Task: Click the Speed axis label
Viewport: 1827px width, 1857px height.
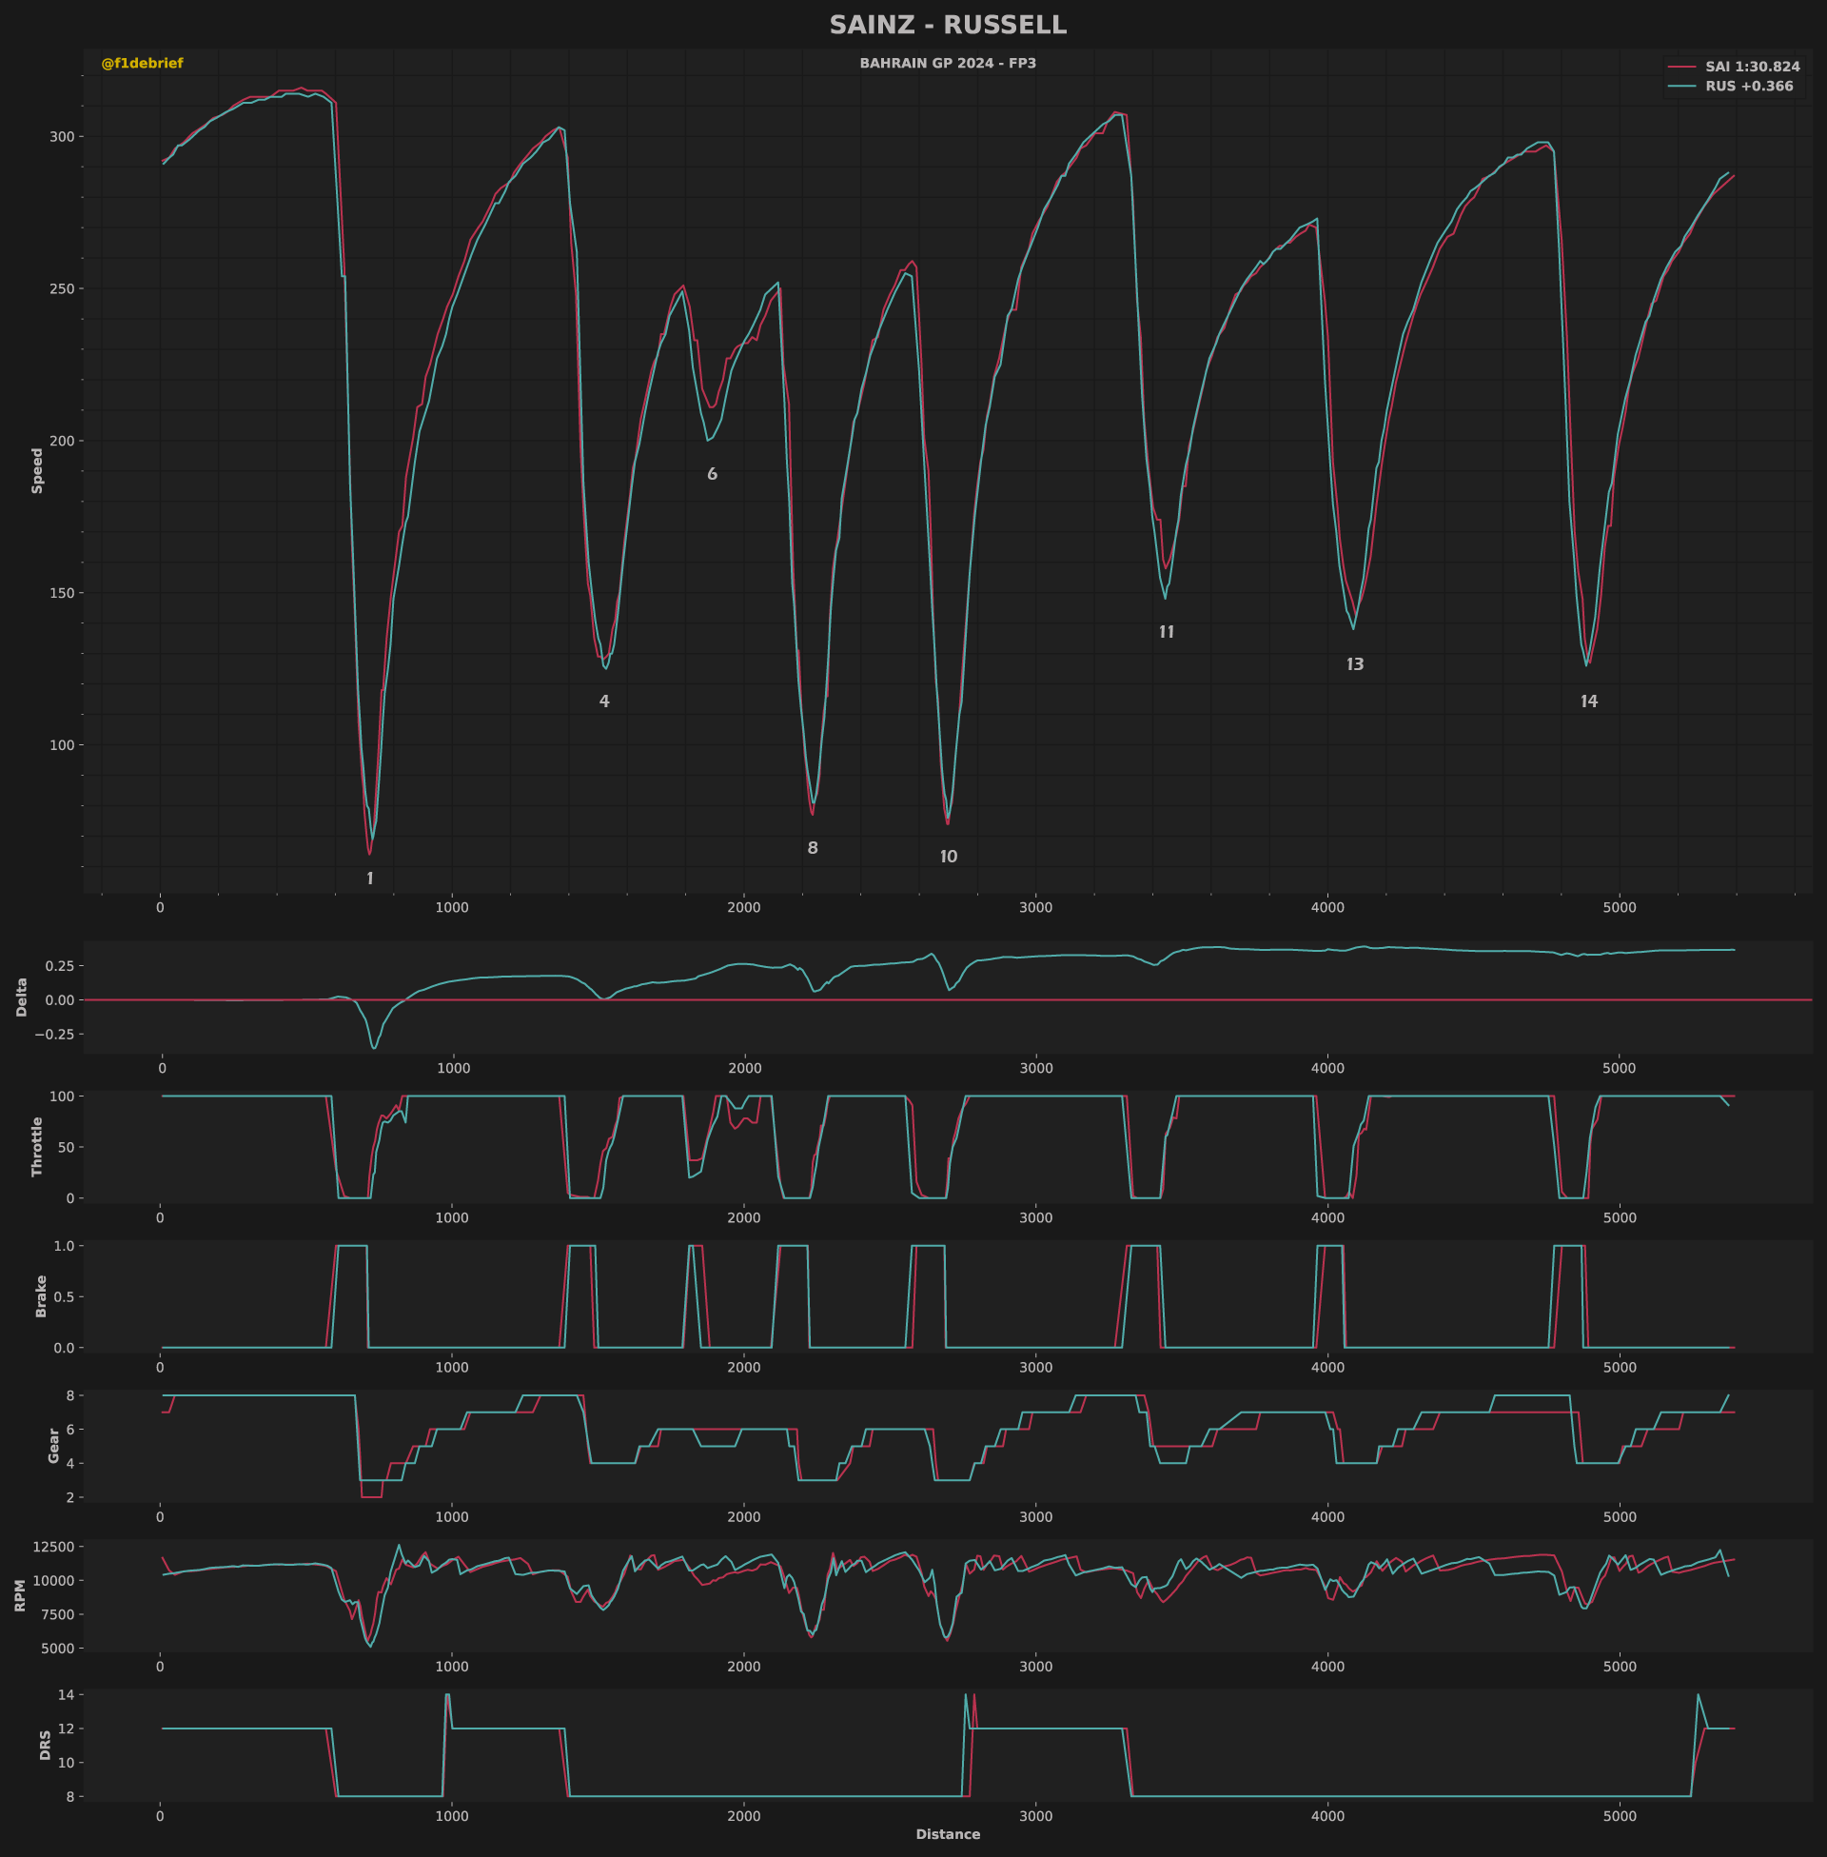Action: click(37, 470)
